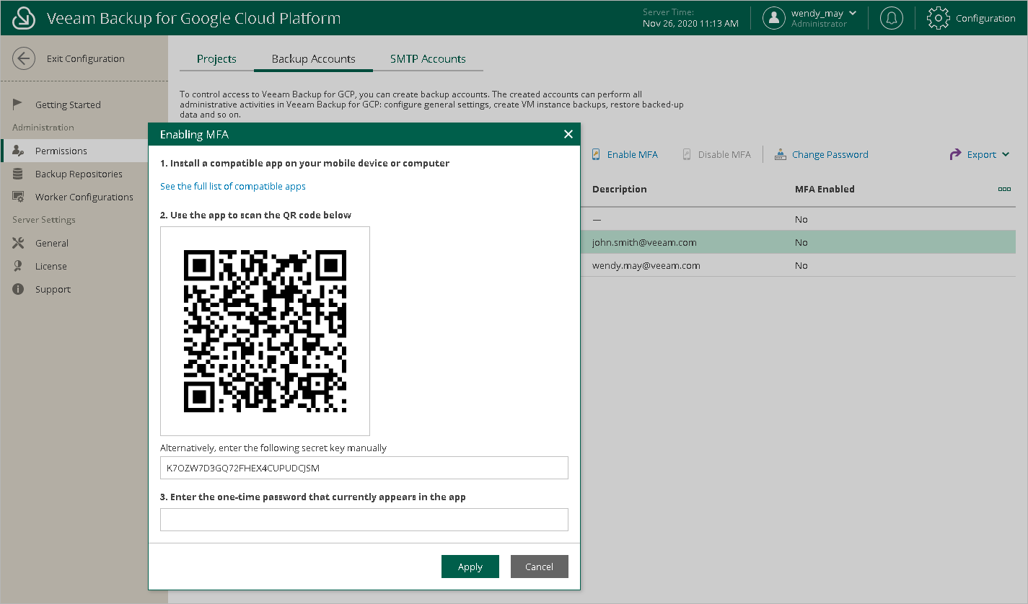1028x604 pixels.
Task: Click the Configuration label in header
Action: [x=985, y=18]
